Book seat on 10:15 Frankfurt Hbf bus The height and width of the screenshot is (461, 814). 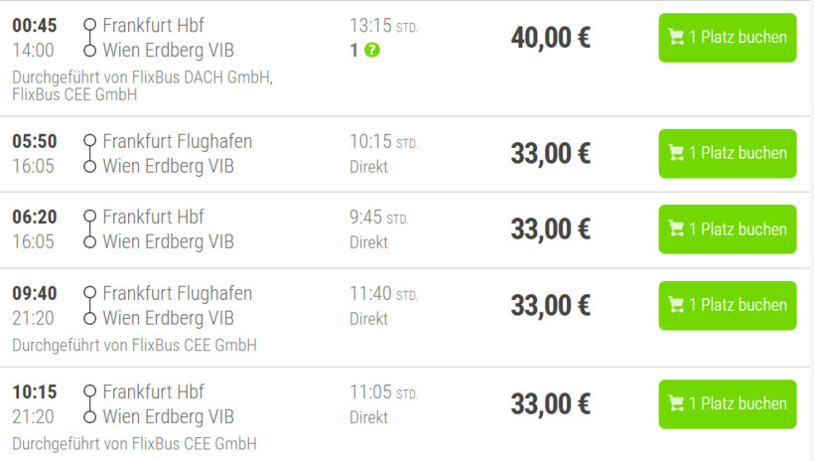pyautogui.click(x=728, y=404)
